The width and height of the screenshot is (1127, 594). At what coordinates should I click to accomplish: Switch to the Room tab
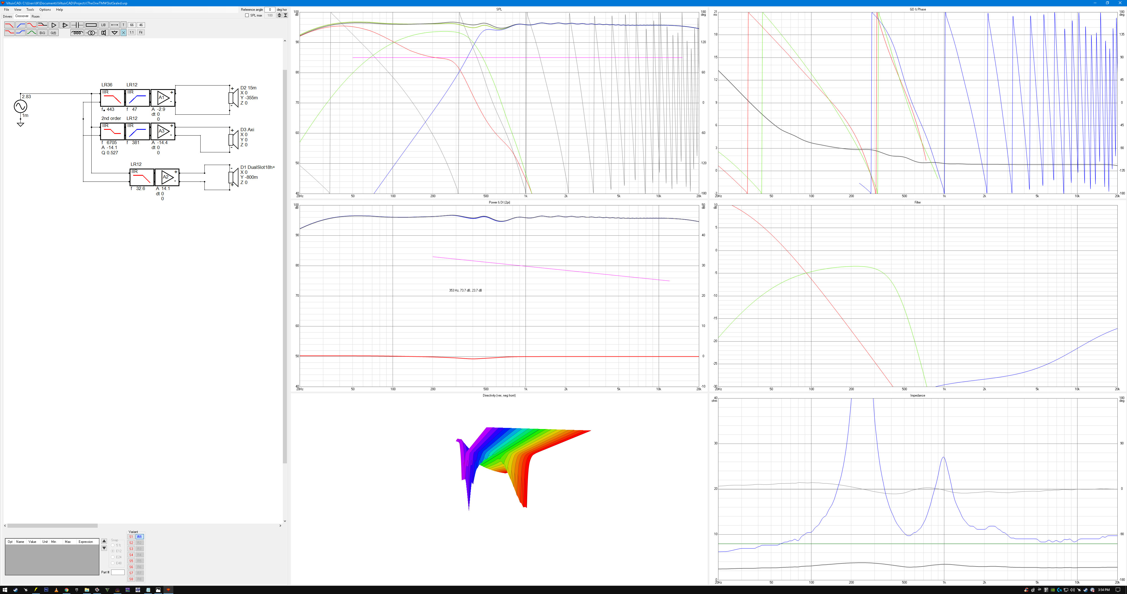(35, 16)
